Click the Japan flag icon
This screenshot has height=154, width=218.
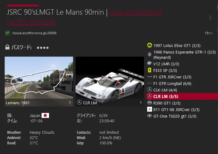[x=45, y=115]
